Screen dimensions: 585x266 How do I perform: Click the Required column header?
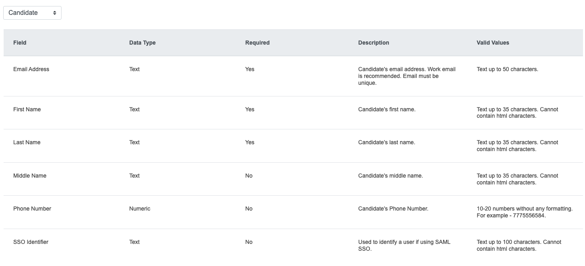[257, 43]
